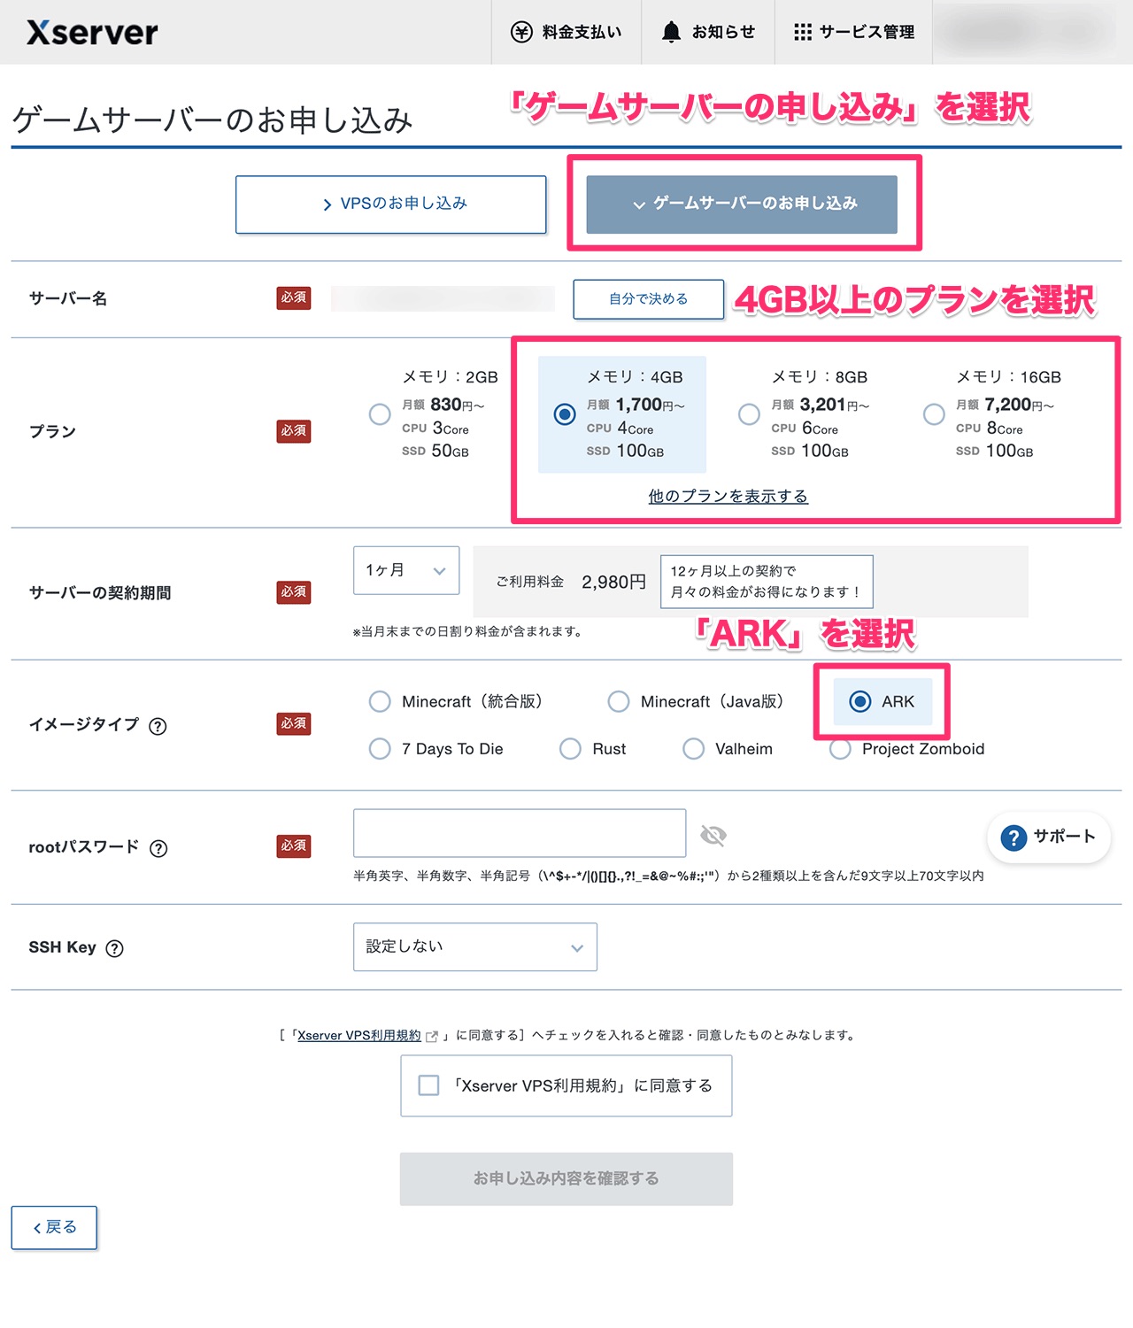The image size is (1133, 1328).
Task: Click the yen payment icon
Action: [x=521, y=32]
